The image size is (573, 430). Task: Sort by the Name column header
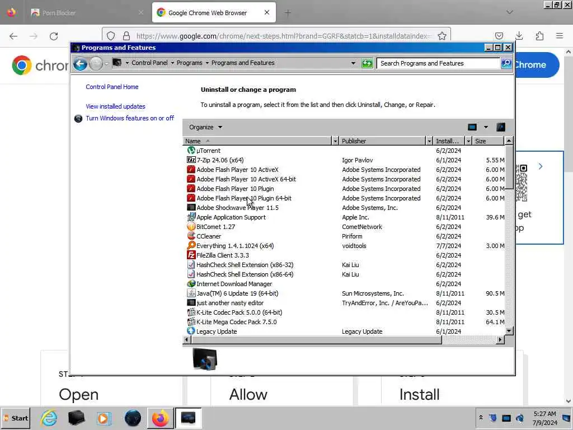[x=257, y=141]
